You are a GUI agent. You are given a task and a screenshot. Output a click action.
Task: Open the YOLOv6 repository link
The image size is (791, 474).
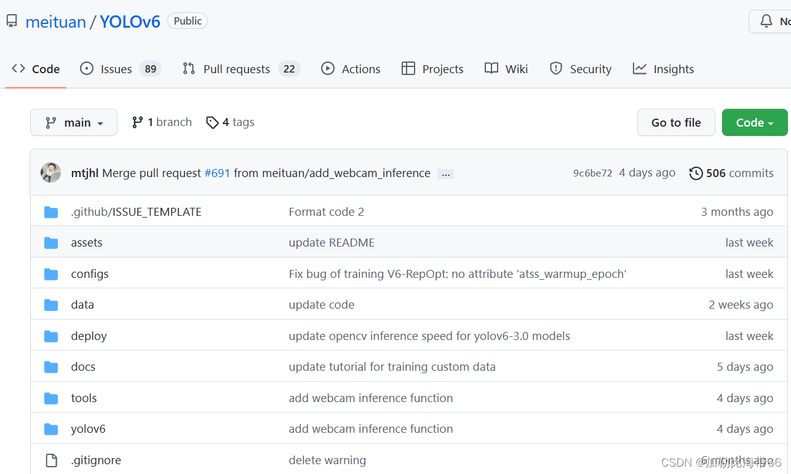(x=130, y=22)
